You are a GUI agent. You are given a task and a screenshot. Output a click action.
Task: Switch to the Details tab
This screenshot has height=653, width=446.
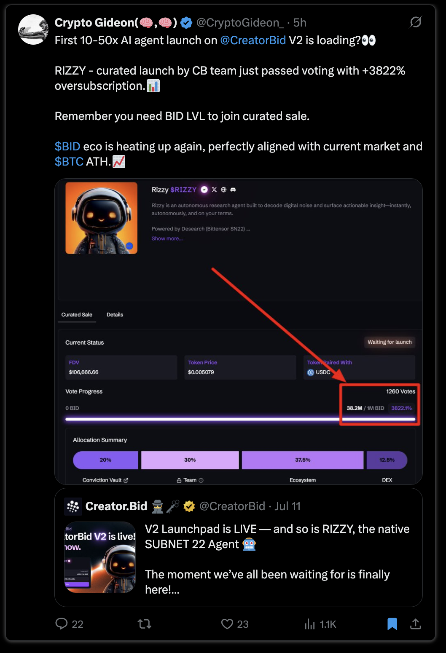click(x=115, y=315)
